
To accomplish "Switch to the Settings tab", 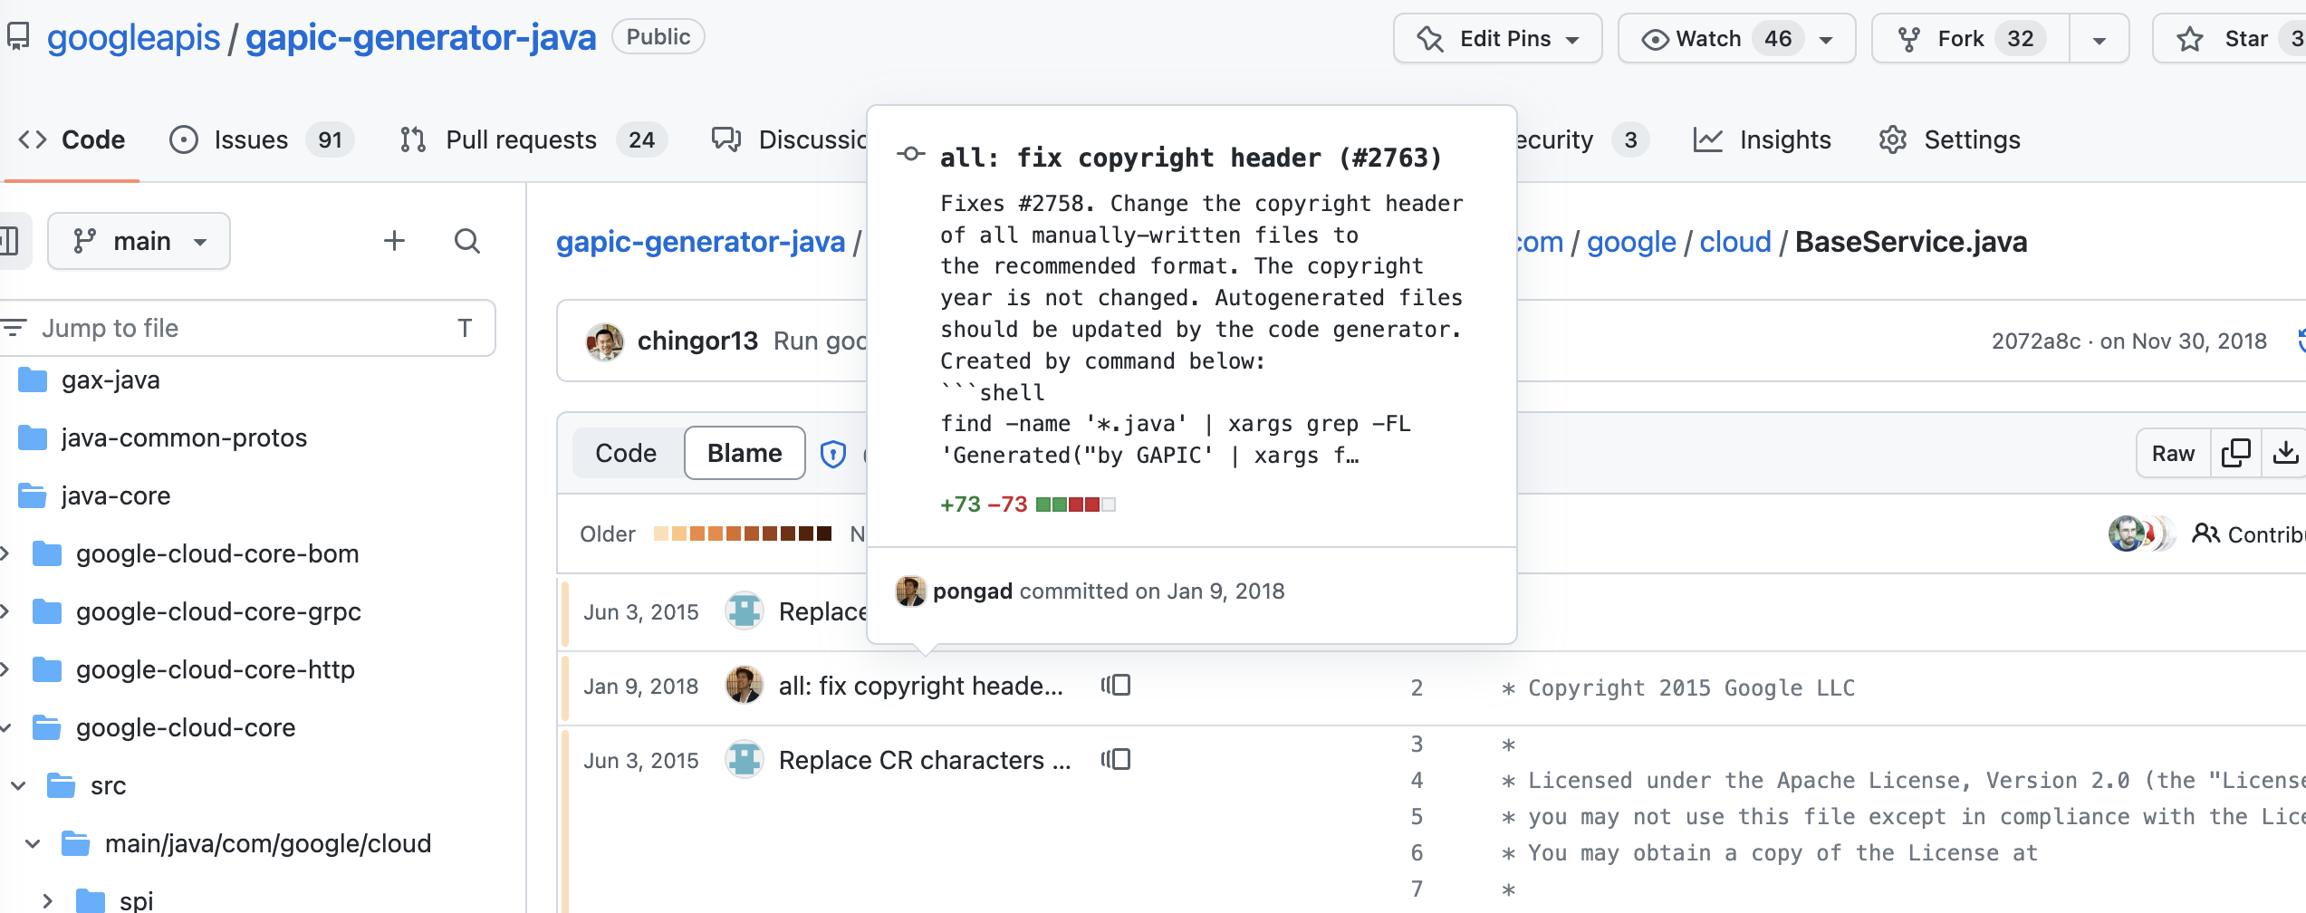I will coord(1949,139).
